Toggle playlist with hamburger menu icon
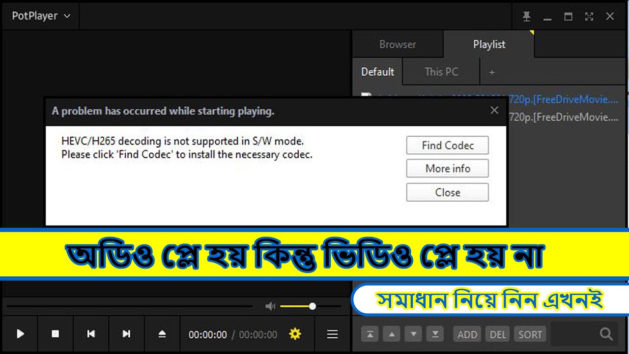The image size is (629, 354). (x=333, y=334)
